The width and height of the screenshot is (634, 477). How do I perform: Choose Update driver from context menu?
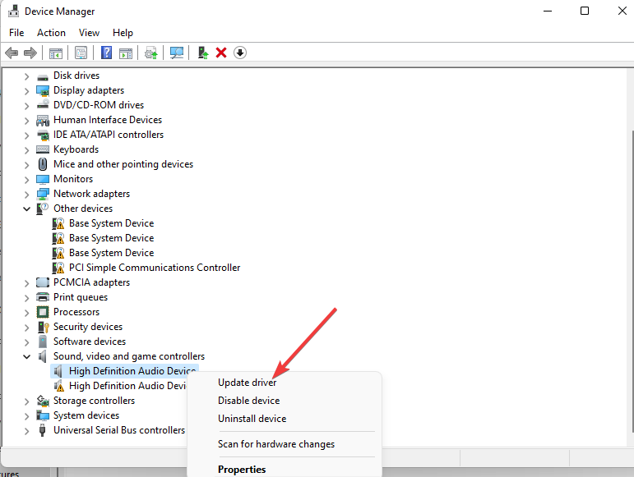tap(247, 383)
